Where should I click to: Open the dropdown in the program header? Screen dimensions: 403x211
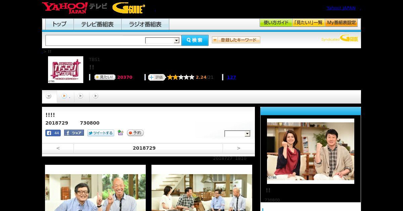coord(237,134)
